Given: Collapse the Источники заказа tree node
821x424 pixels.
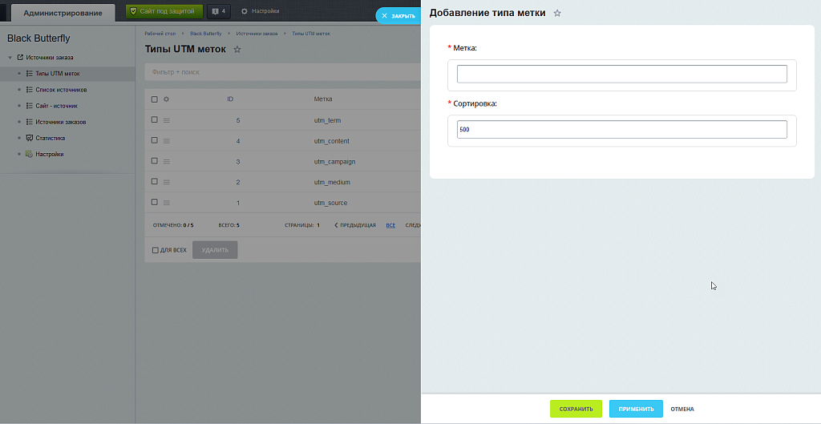Looking at the screenshot, I should click(x=10, y=58).
